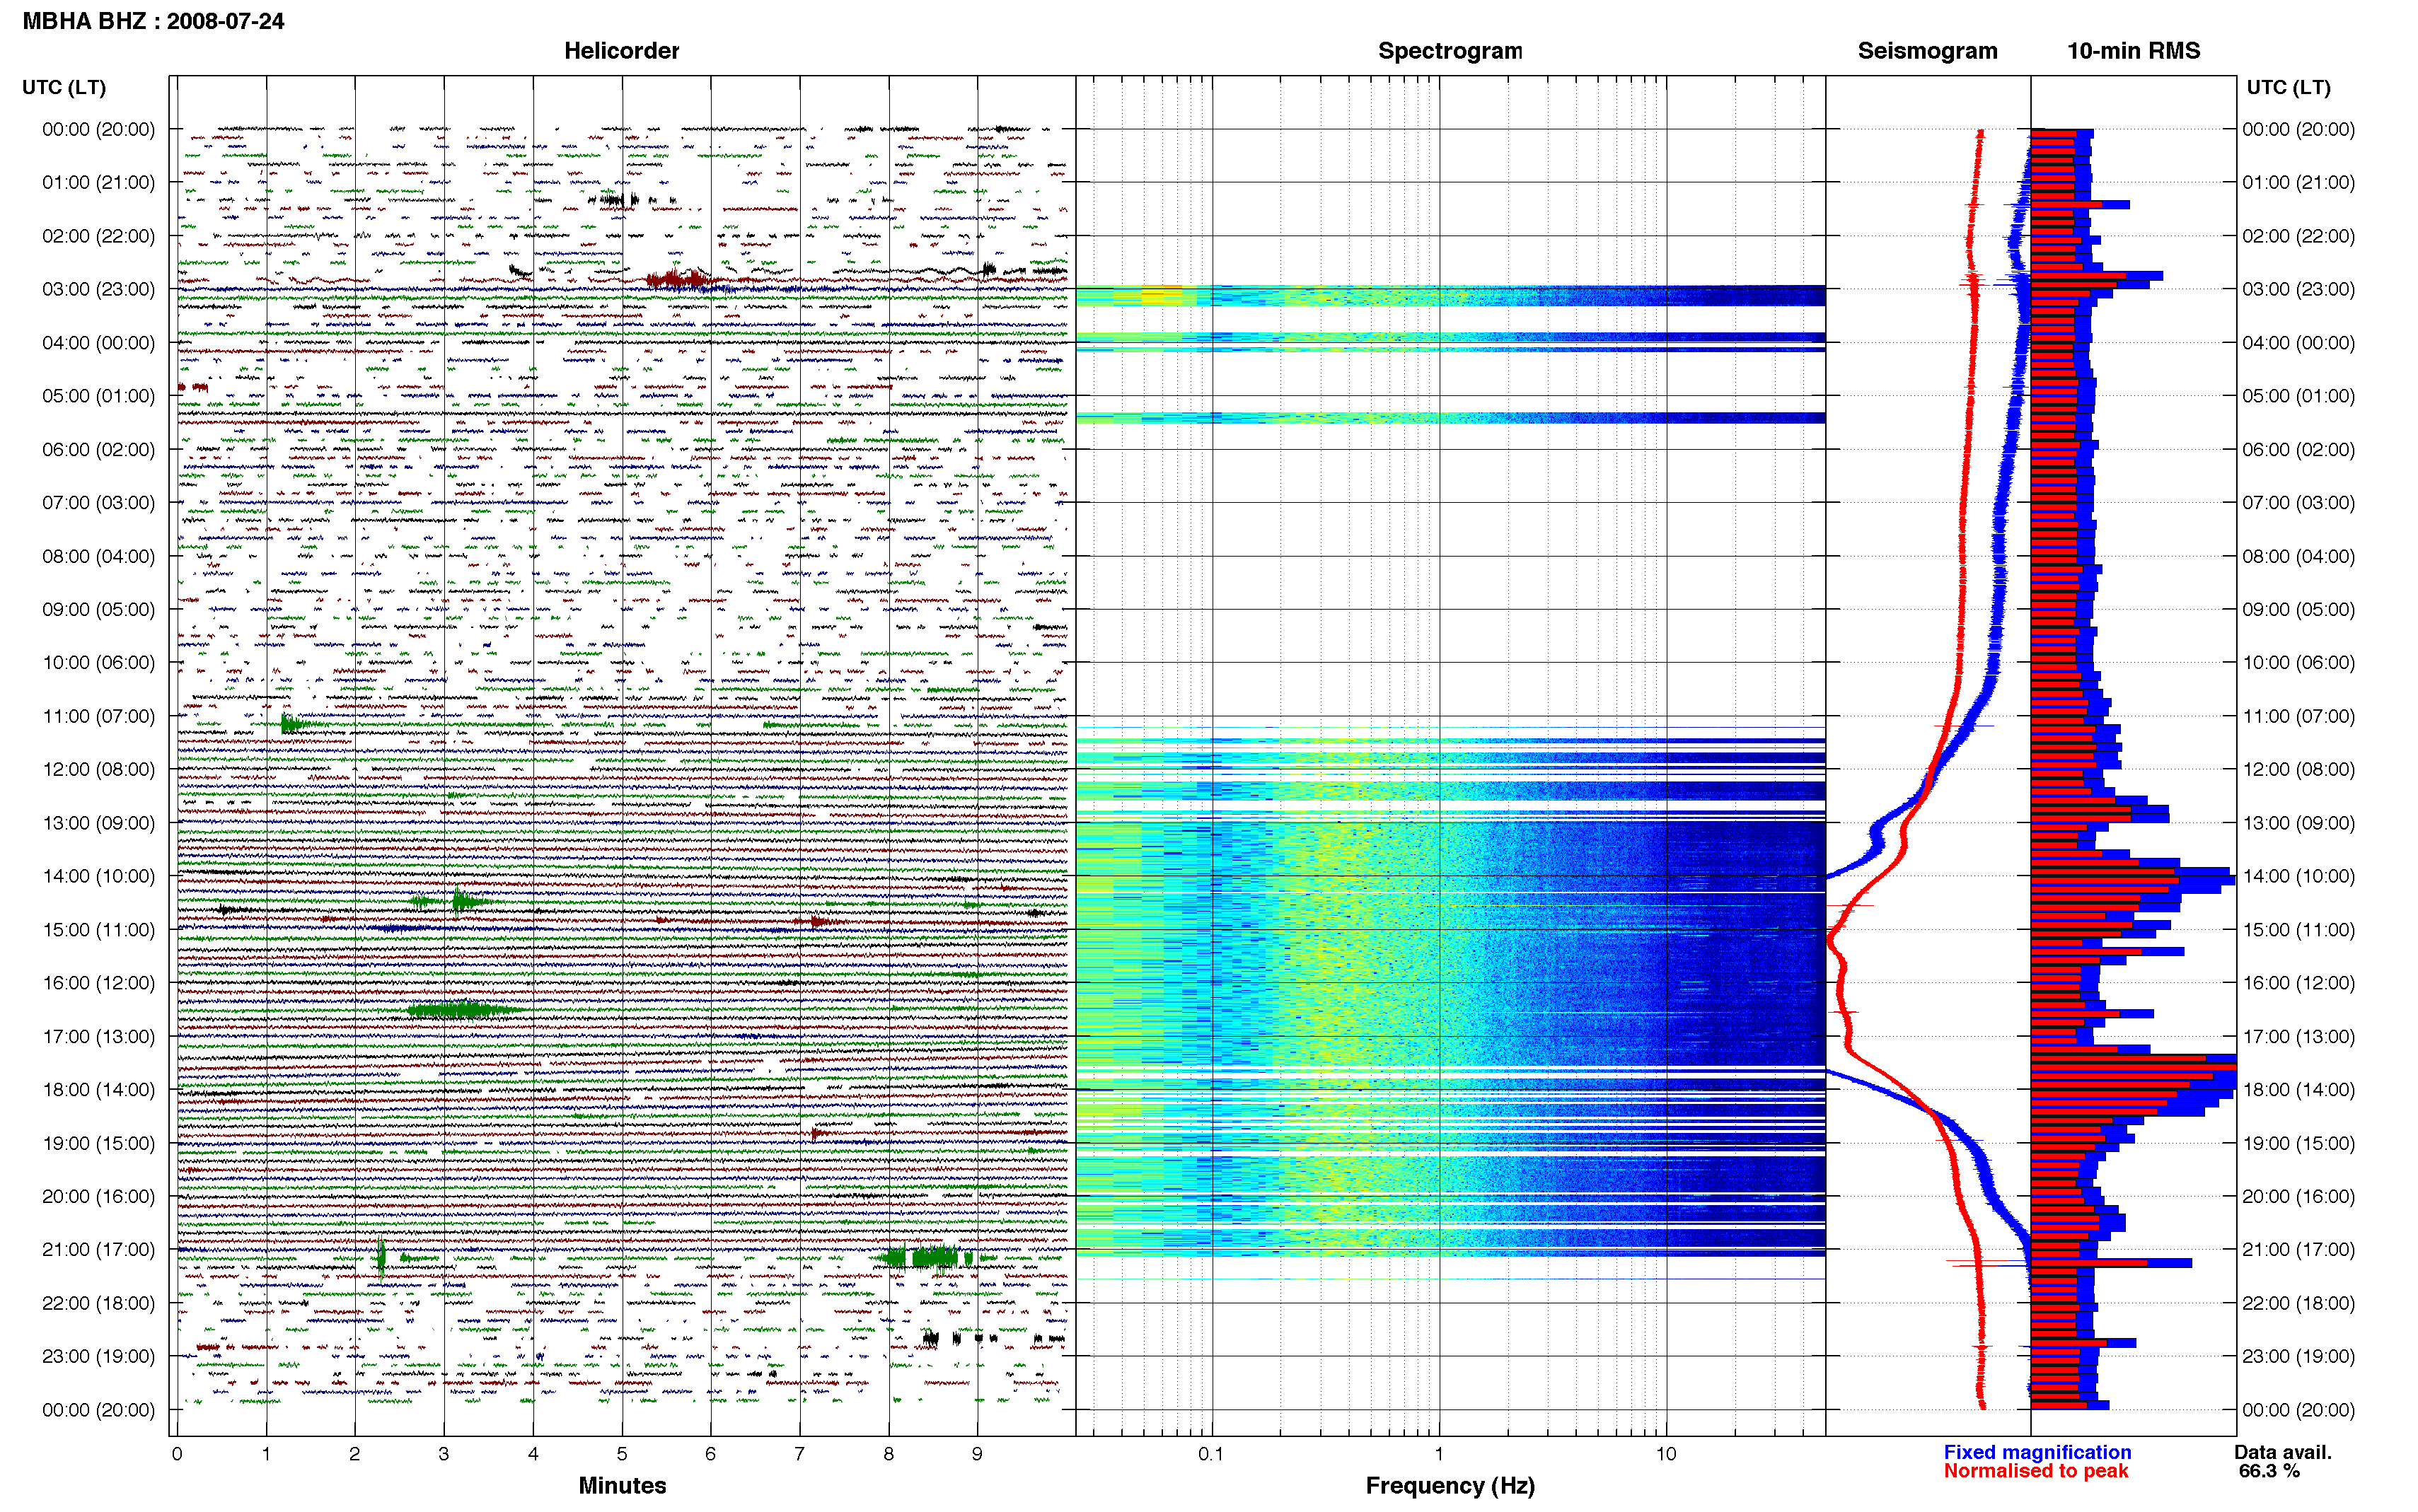Click left time label 06:00 (02:00)
This screenshot has height=1512, width=2418.
pyautogui.click(x=99, y=449)
